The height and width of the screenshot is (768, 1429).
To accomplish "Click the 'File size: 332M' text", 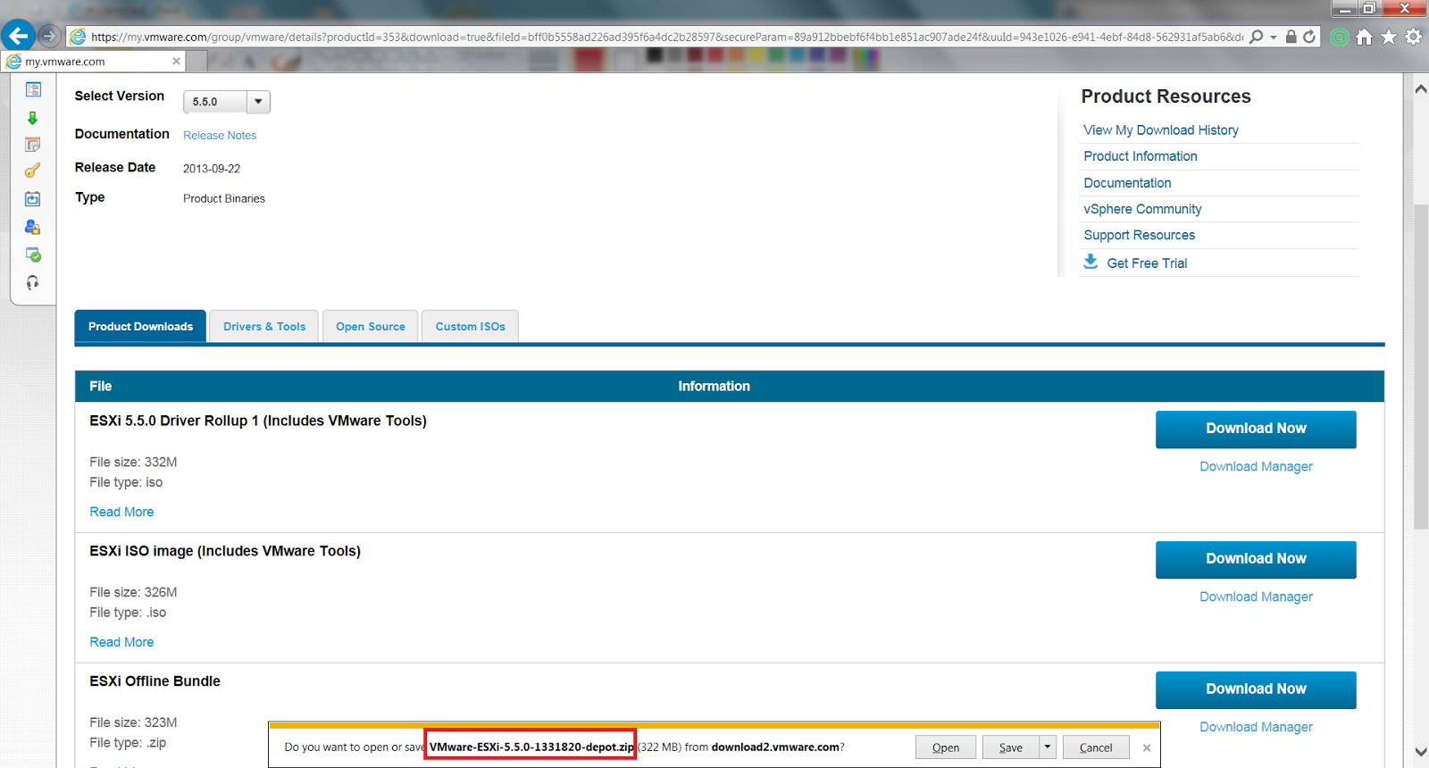I will [x=133, y=463].
